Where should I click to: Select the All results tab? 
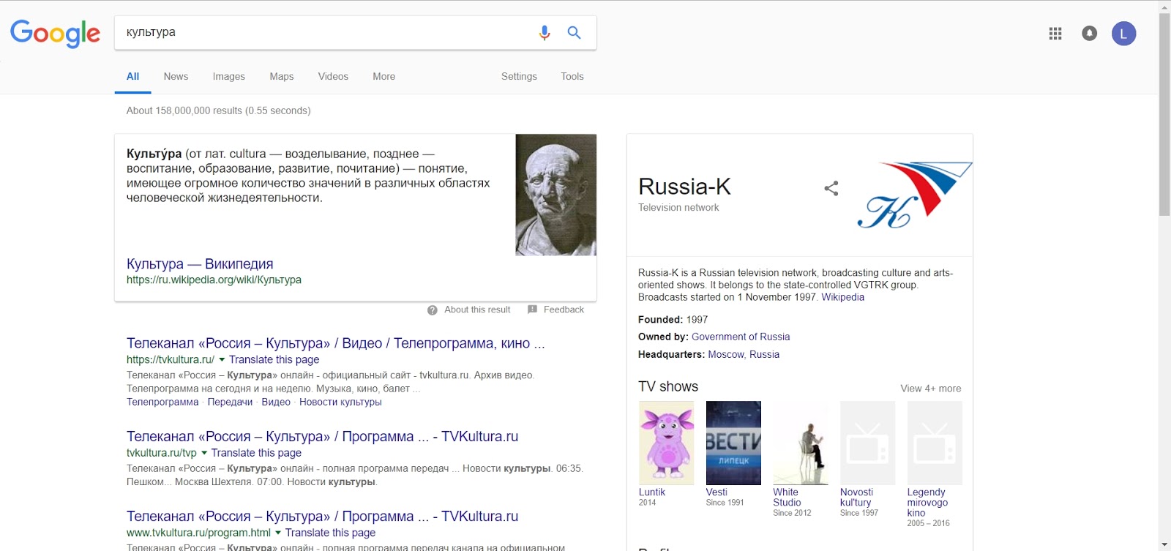coord(132,76)
